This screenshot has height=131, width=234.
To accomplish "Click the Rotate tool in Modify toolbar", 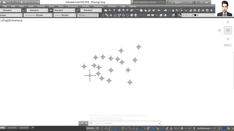I will point(128,15).
